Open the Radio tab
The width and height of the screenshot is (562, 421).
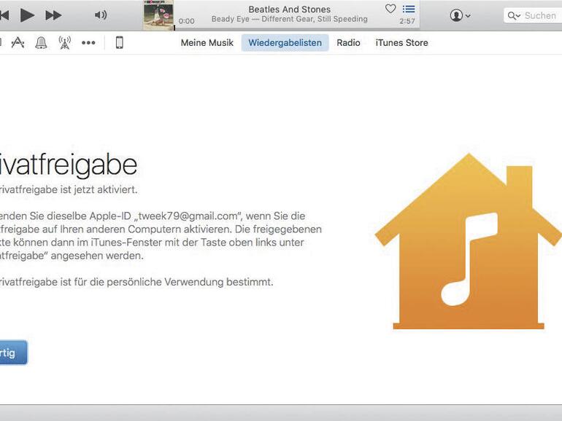pyautogui.click(x=348, y=42)
